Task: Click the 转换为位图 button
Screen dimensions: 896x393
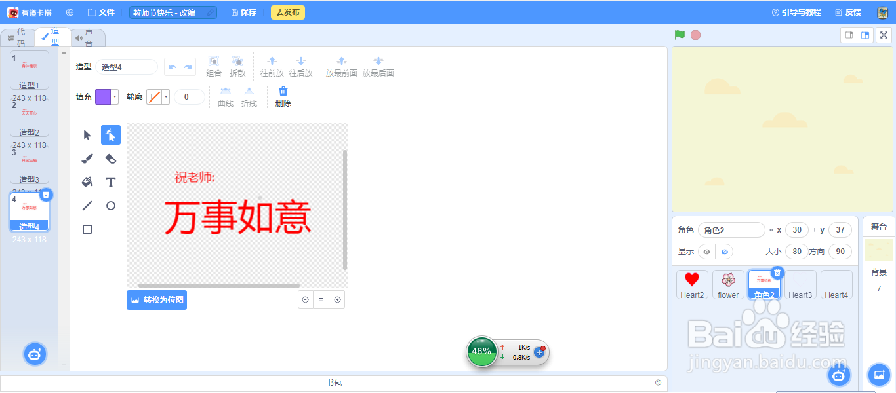Action: click(x=157, y=299)
